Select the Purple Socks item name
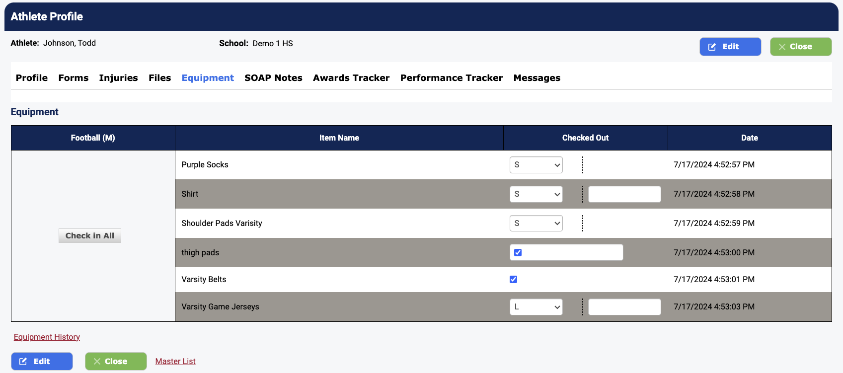 pos(205,165)
